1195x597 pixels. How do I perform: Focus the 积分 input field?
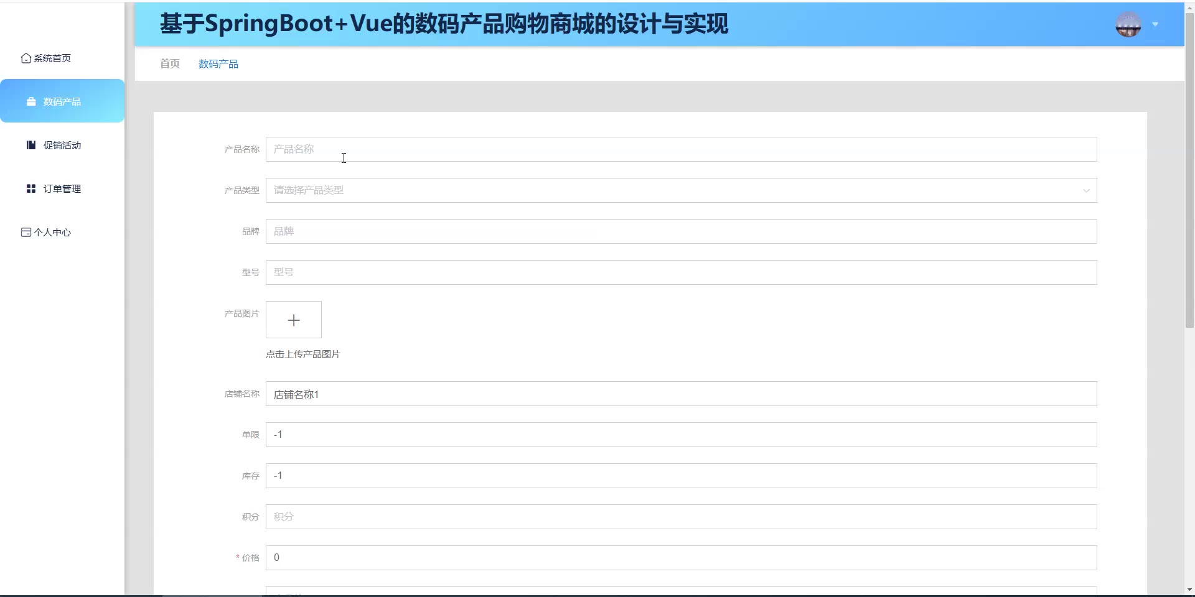pos(681,517)
